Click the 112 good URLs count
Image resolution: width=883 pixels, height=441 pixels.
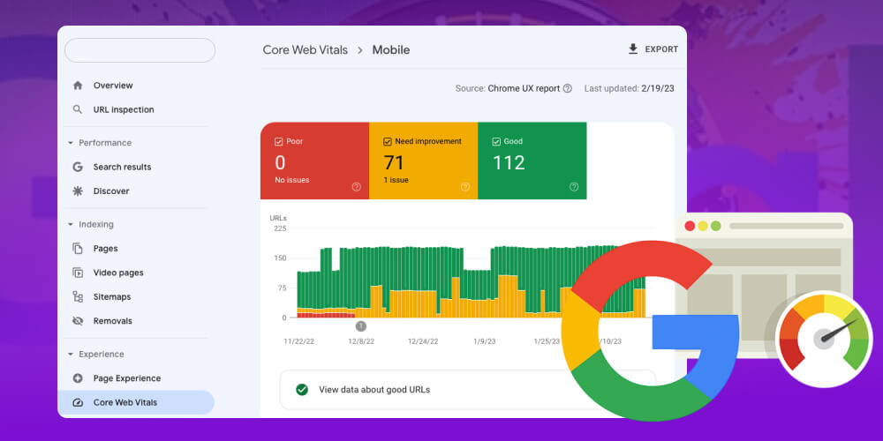pyautogui.click(x=509, y=162)
